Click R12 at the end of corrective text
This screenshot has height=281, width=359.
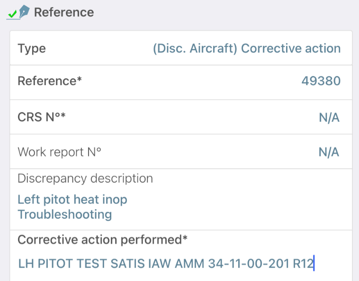pyautogui.click(x=303, y=263)
